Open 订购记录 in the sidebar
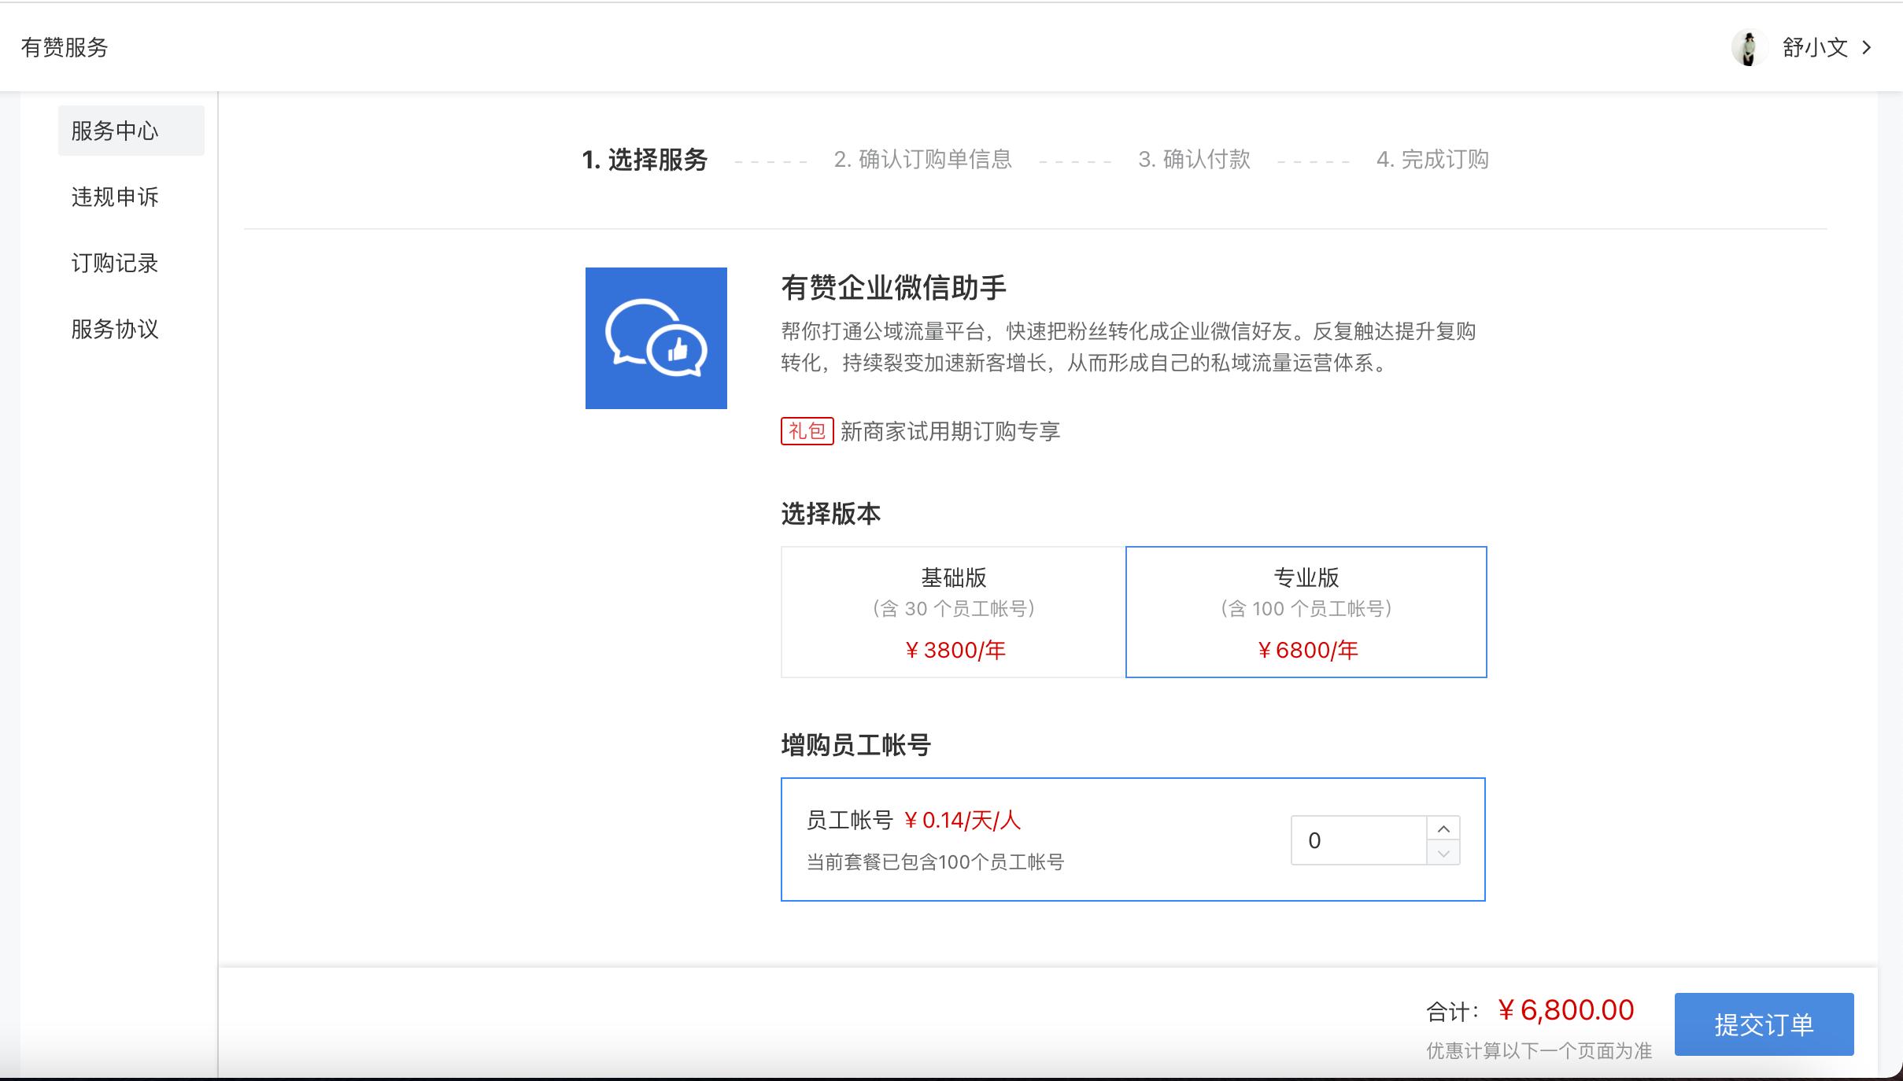The height and width of the screenshot is (1081, 1903). click(115, 263)
